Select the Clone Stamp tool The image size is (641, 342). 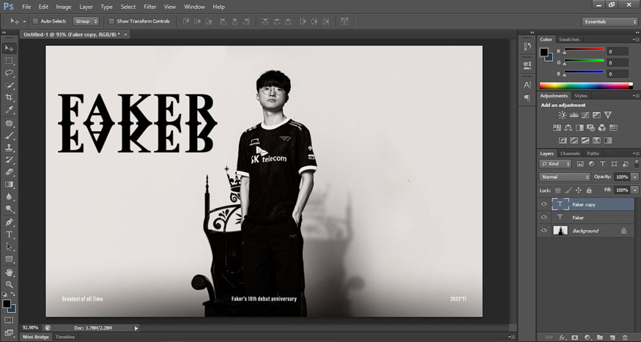(x=9, y=147)
